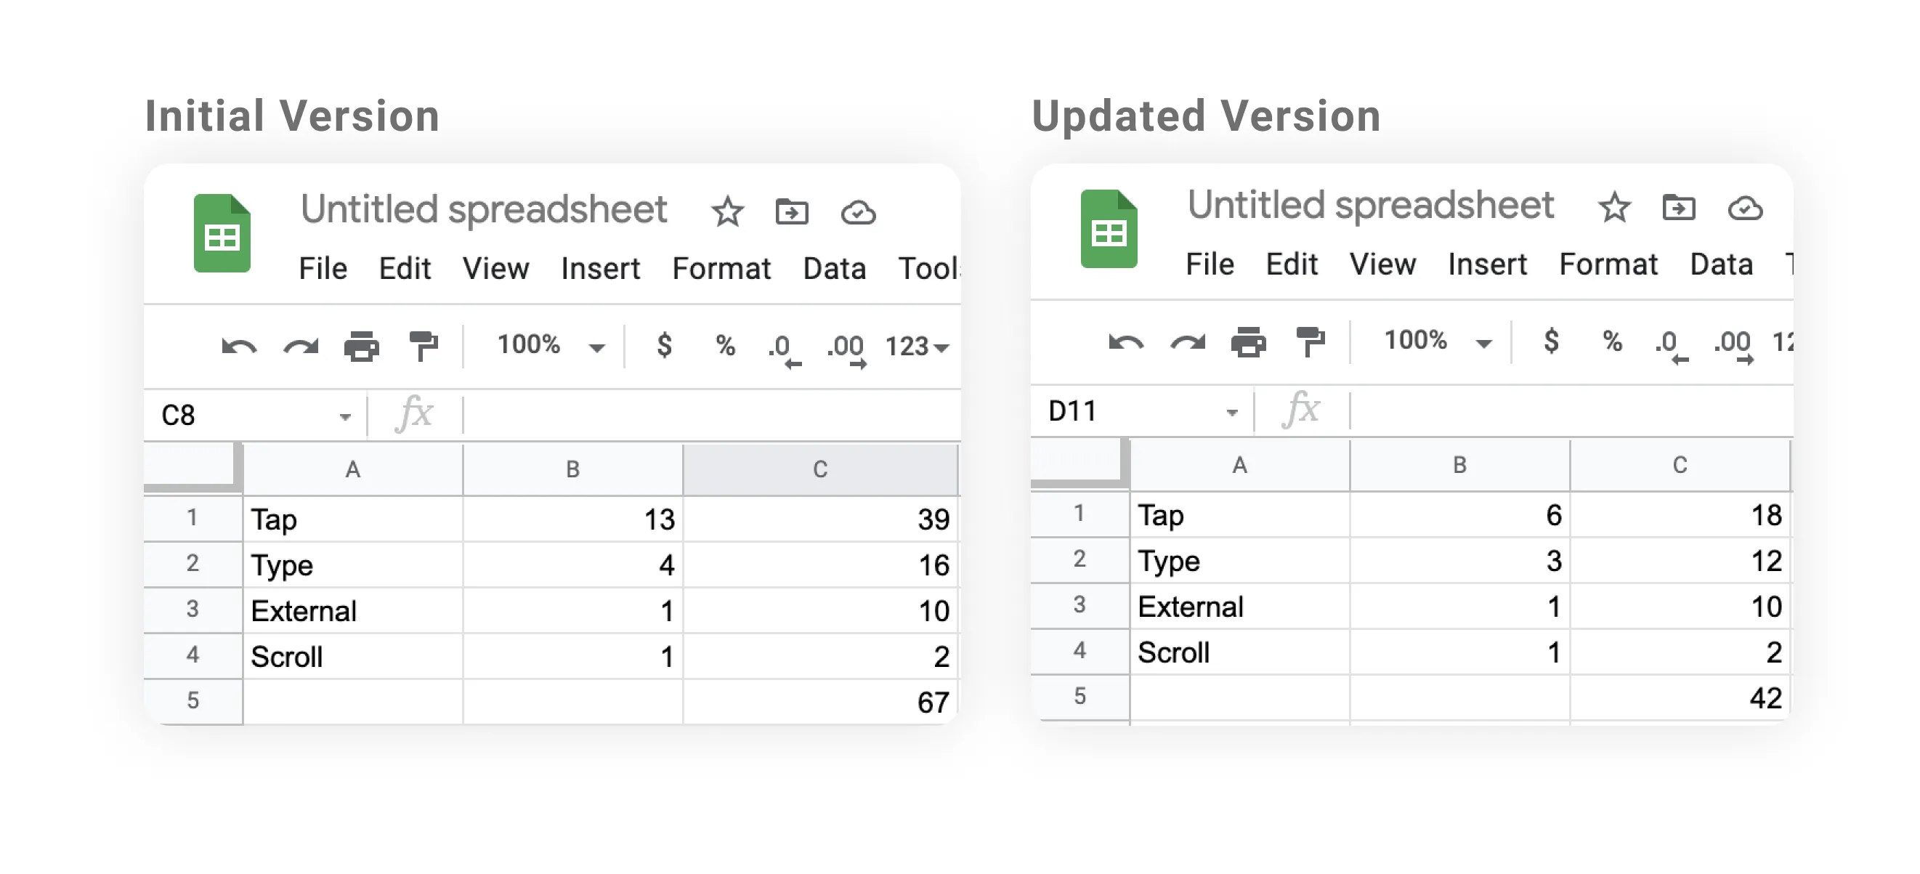Open Format menu in Initial Version

click(x=721, y=269)
